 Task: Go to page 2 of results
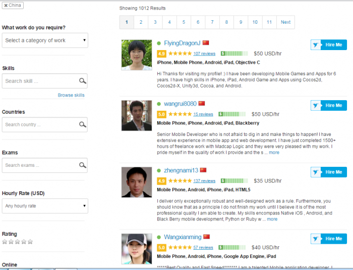click(141, 22)
